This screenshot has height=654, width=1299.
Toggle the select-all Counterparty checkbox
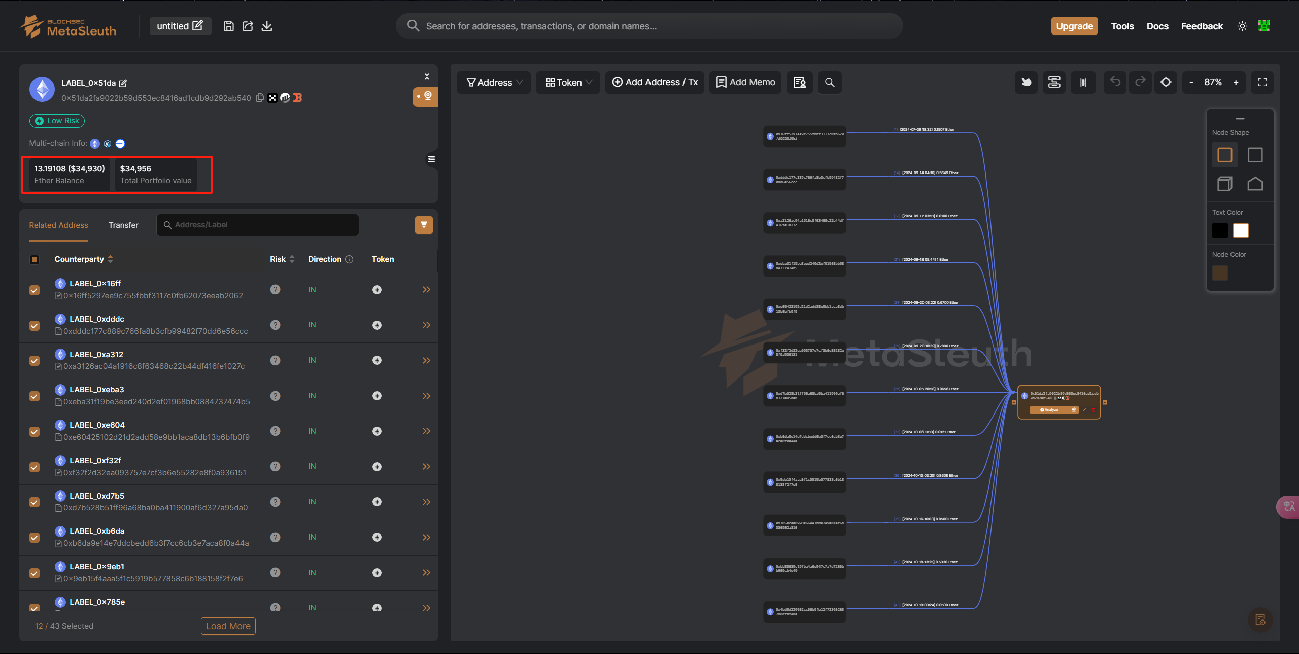35,259
